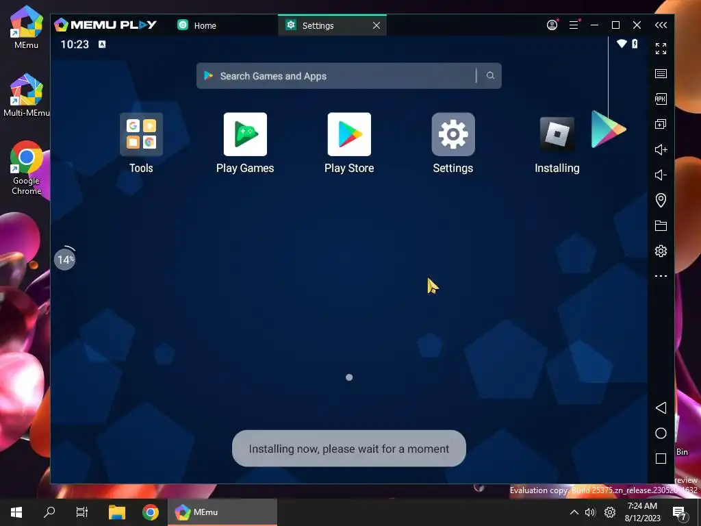Open the keyboard mapping tool
This screenshot has height=526, width=701.
pos(661,73)
